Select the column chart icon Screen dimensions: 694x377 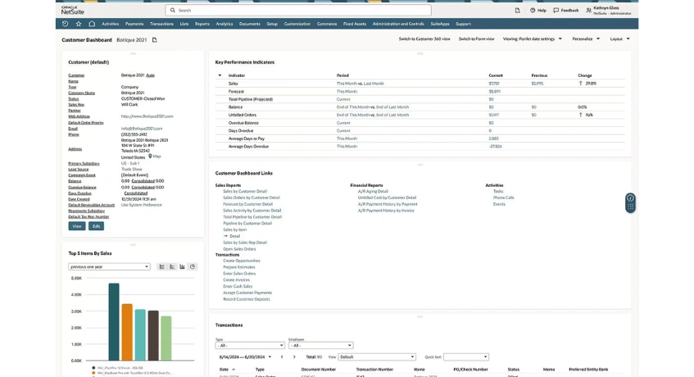coord(182,267)
